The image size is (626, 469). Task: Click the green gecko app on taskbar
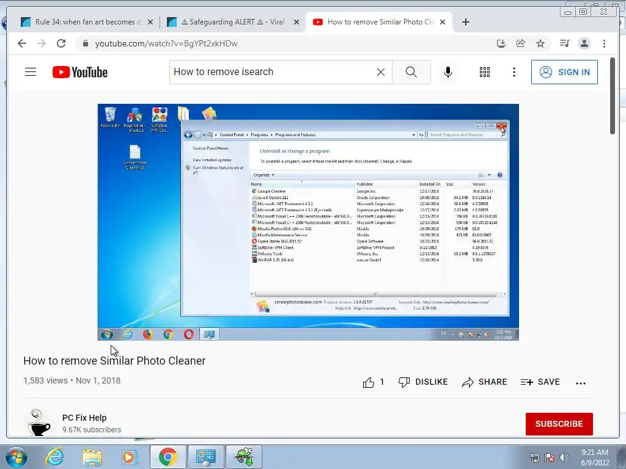pyautogui.click(x=244, y=457)
